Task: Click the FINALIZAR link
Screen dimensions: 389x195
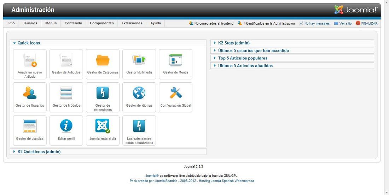Action: coord(370,24)
